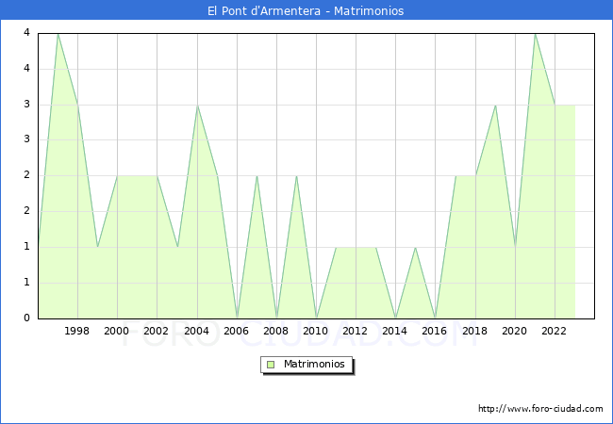Click the x-axis label 2002
The image size is (613, 424).
point(156,331)
